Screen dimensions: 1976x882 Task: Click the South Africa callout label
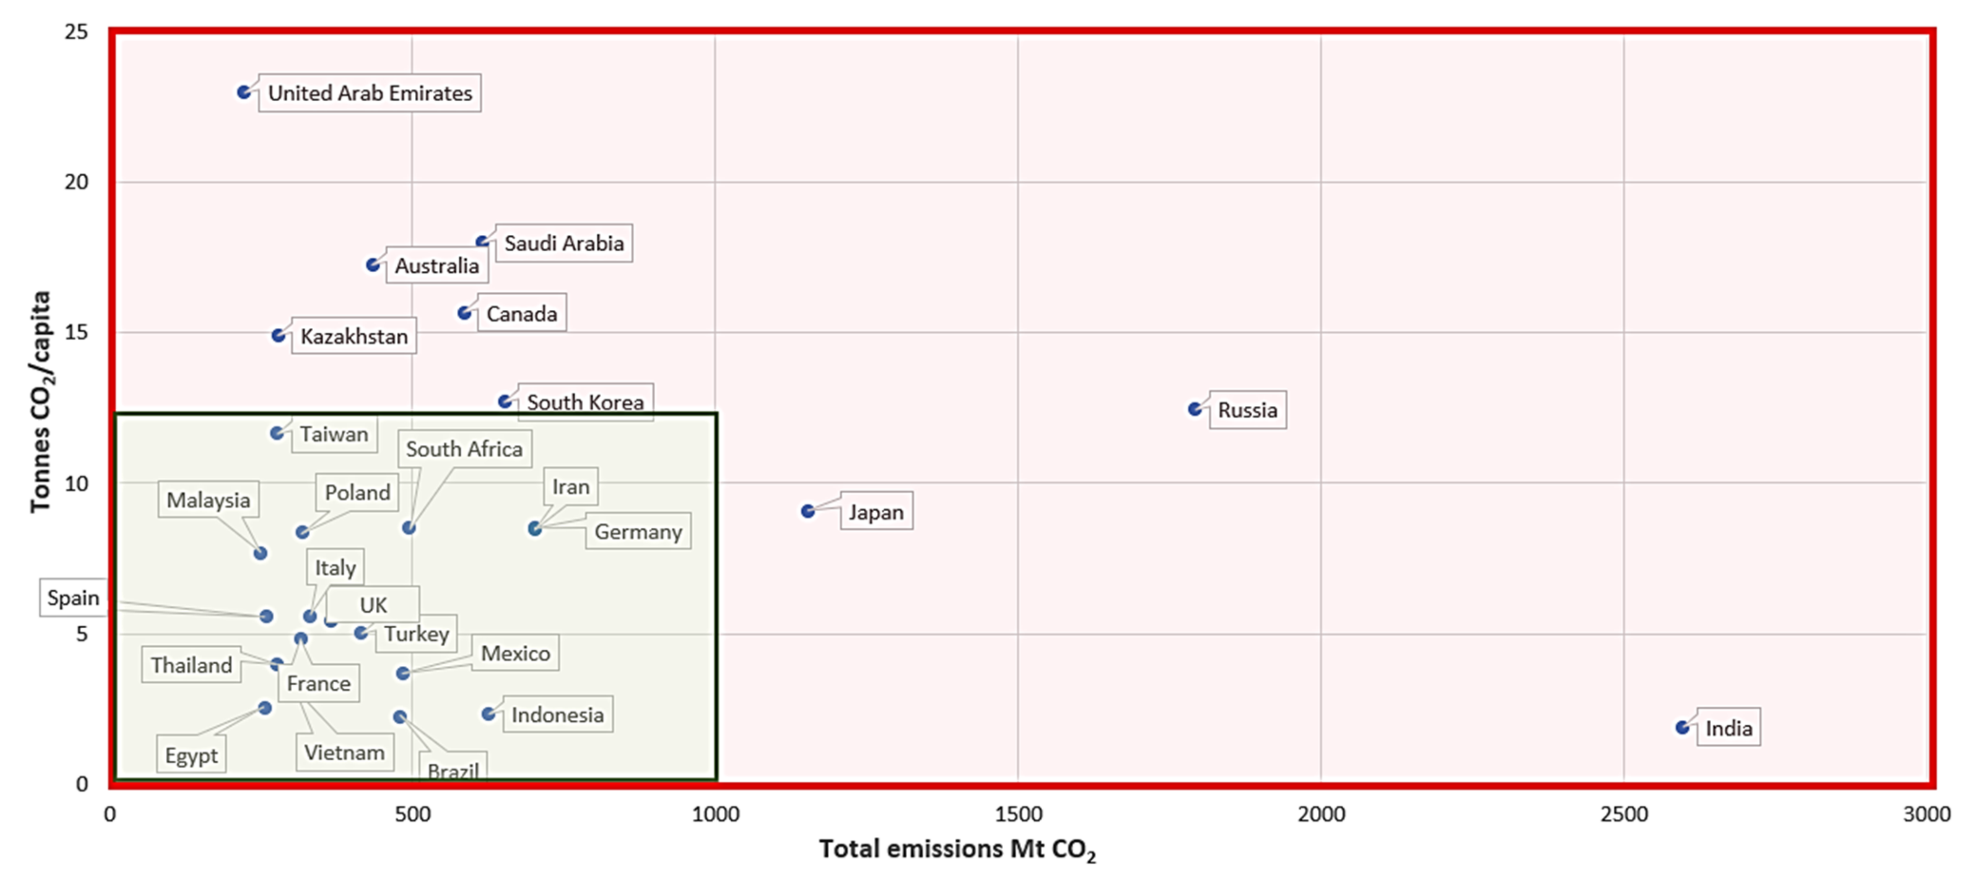click(x=464, y=449)
